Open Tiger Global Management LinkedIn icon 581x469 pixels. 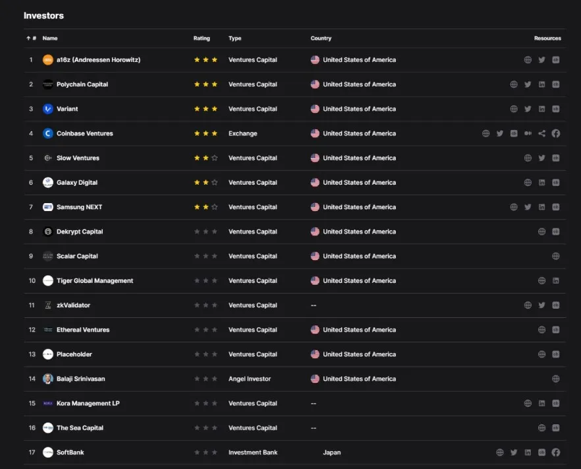556,280
